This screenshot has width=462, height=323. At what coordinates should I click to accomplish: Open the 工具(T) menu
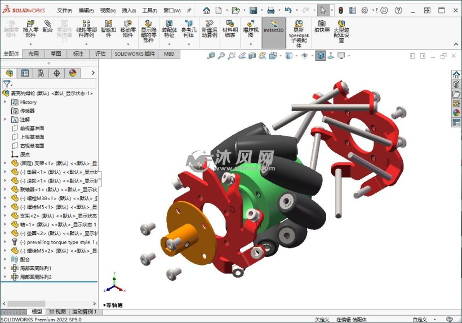pyautogui.click(x=149, y=10)
